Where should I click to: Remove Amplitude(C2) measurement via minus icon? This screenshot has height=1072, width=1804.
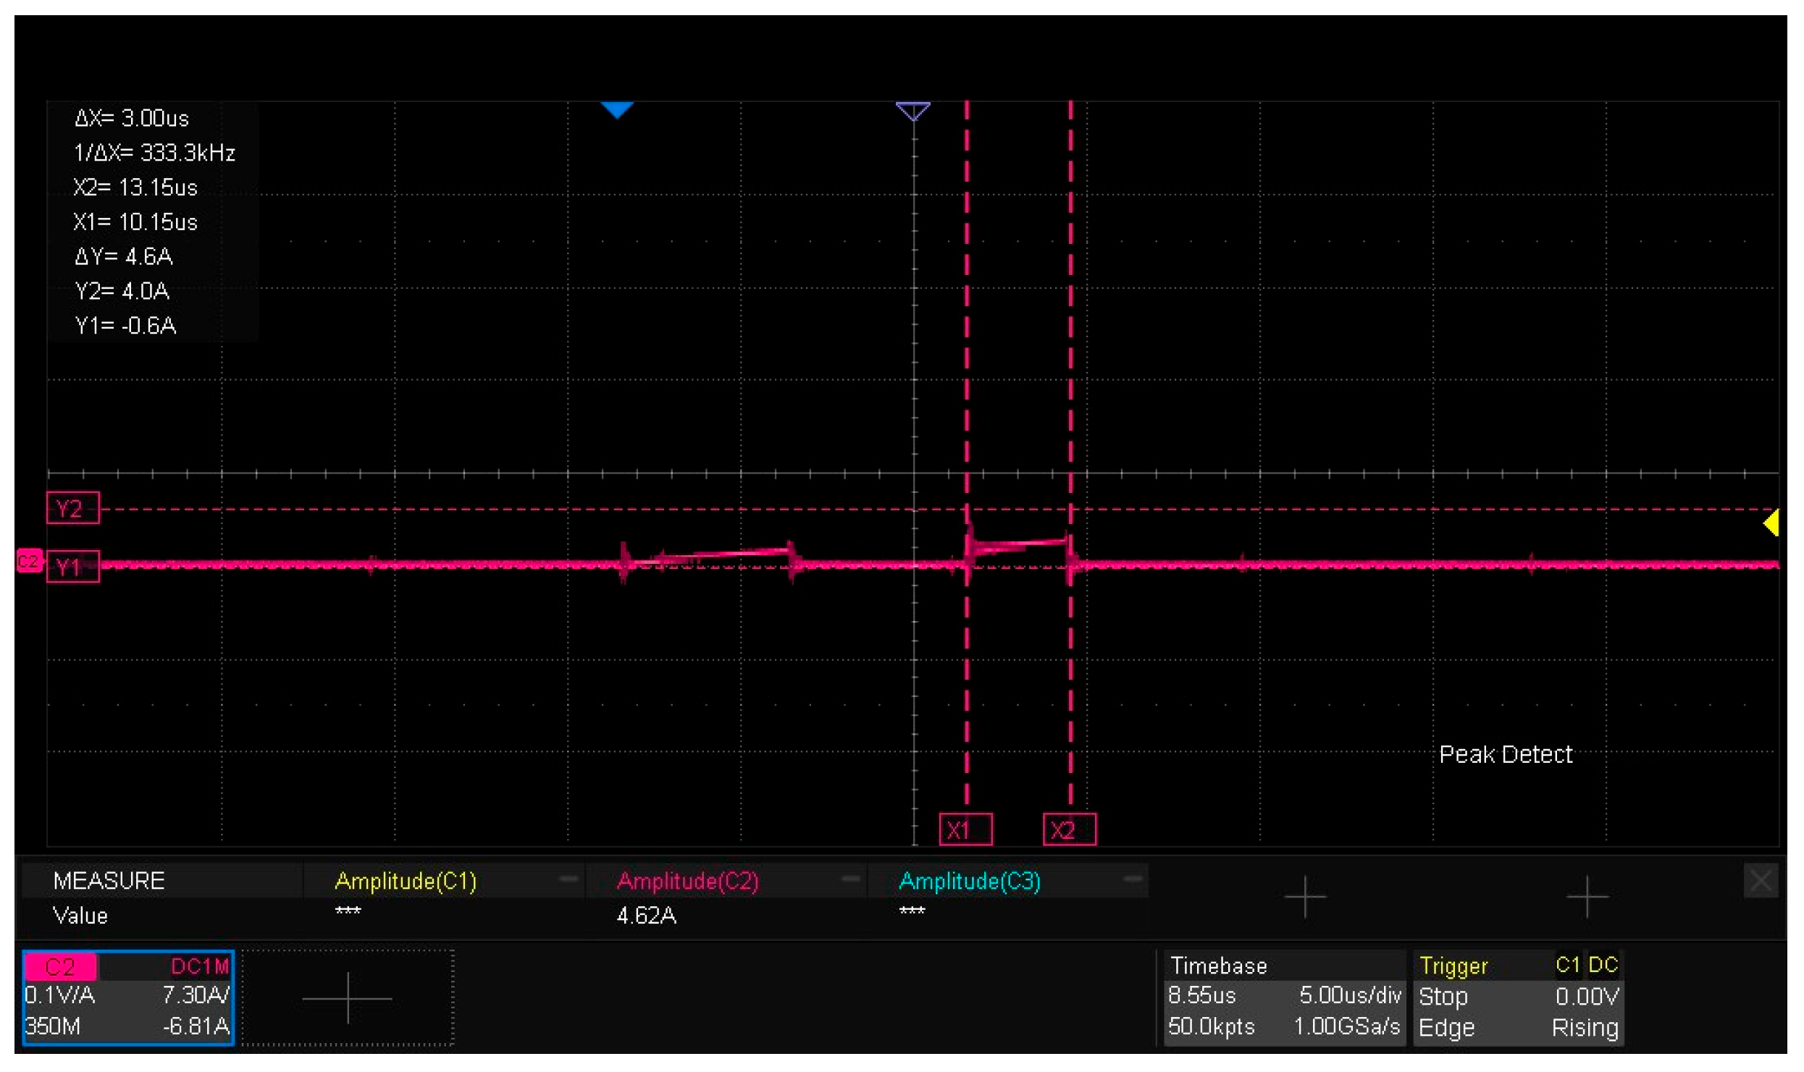(x=850, y=879)
